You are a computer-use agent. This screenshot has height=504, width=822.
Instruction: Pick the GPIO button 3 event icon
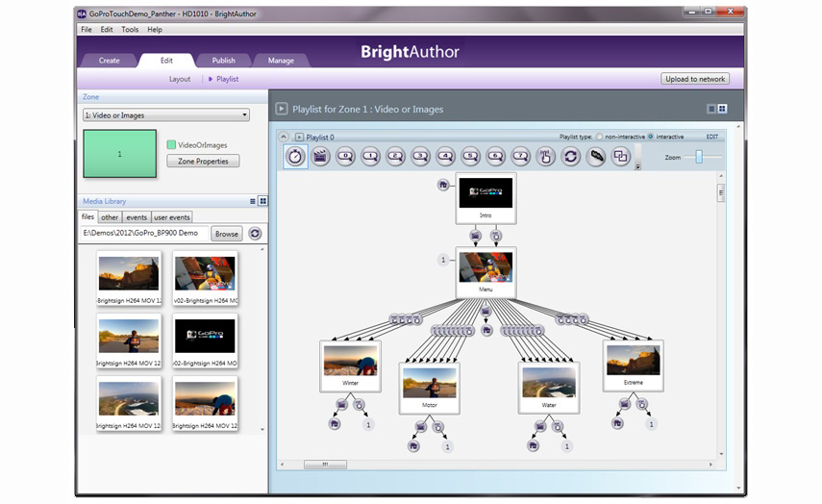pos(420,156)
